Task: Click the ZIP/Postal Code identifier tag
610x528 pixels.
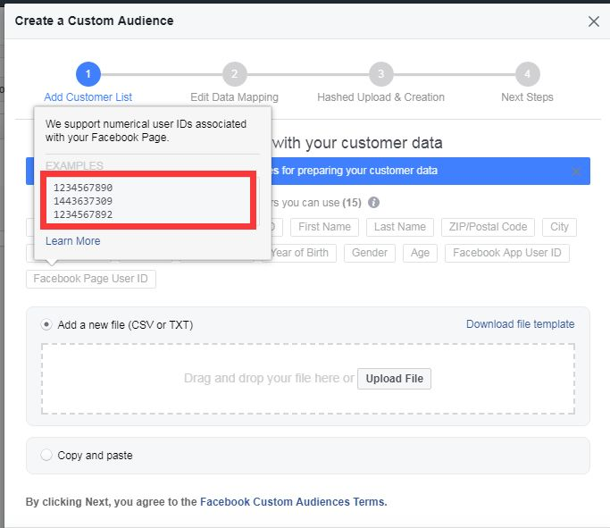Action: tap(488, 227)
